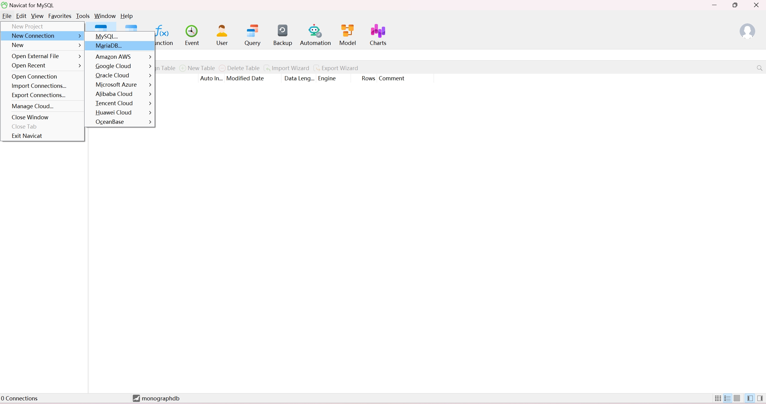Expand Open External File submenu

tap(42, 56)
